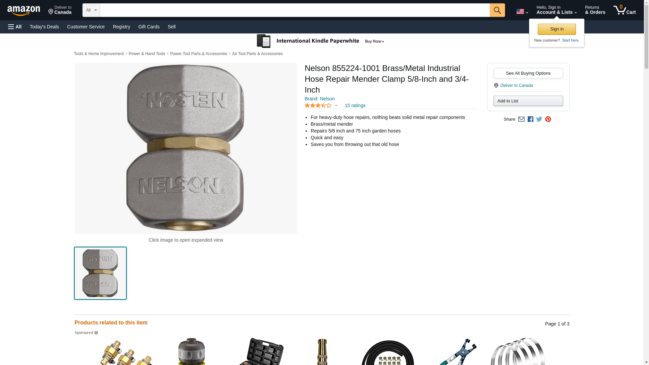Open Today's Deals in navigation bar
Image resolution: width=649 pixels, height=365 pixels.
click(x=44, y=27)
